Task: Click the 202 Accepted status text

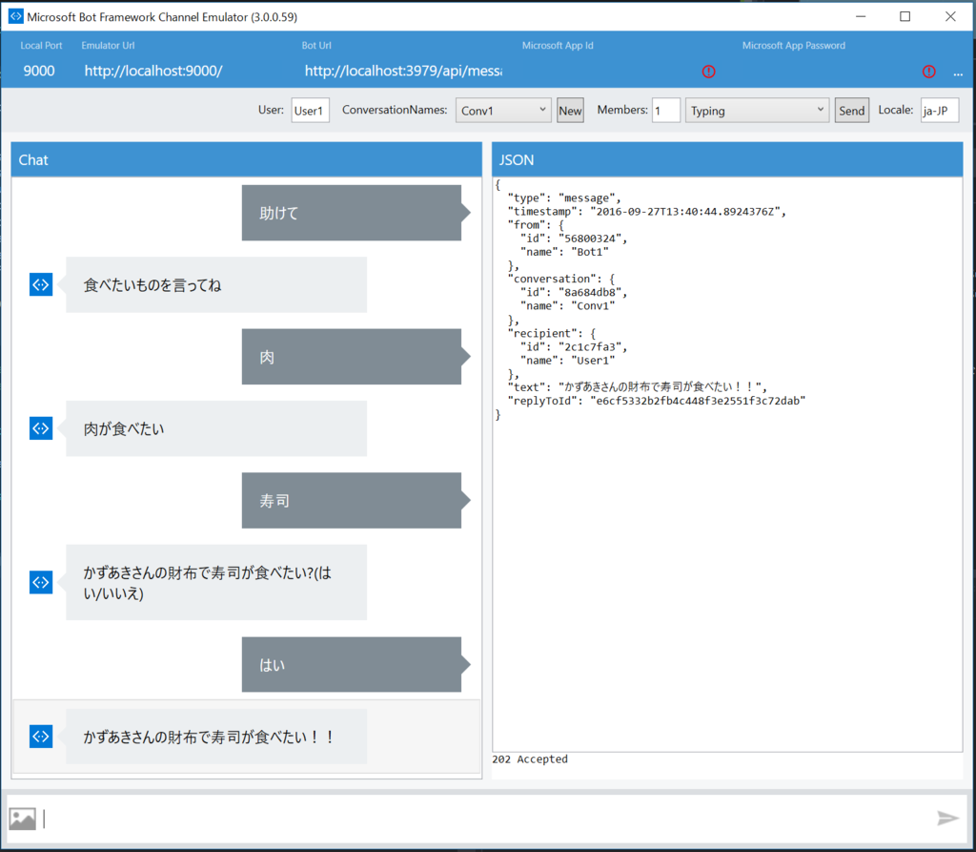Action: click(530, 759)
